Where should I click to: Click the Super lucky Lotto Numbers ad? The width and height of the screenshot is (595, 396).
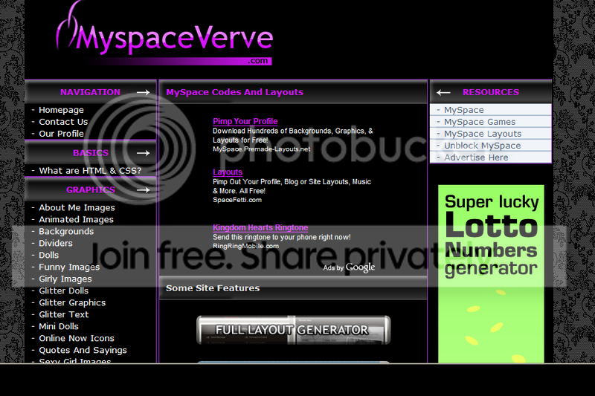pyautogui.click(x=491, y=274)
